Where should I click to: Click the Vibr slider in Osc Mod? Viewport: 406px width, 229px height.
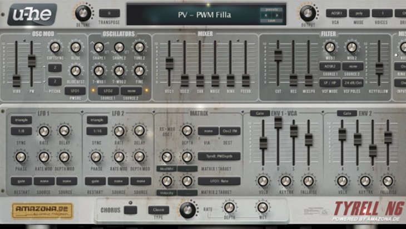pyautogui.click(x=16, y=80)
